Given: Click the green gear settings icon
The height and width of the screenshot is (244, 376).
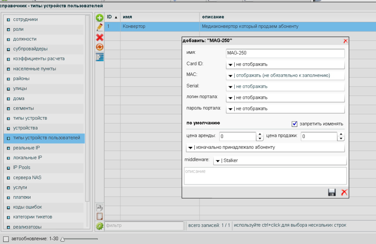Looking at the screenshot, I should click(x=100, y=226).
